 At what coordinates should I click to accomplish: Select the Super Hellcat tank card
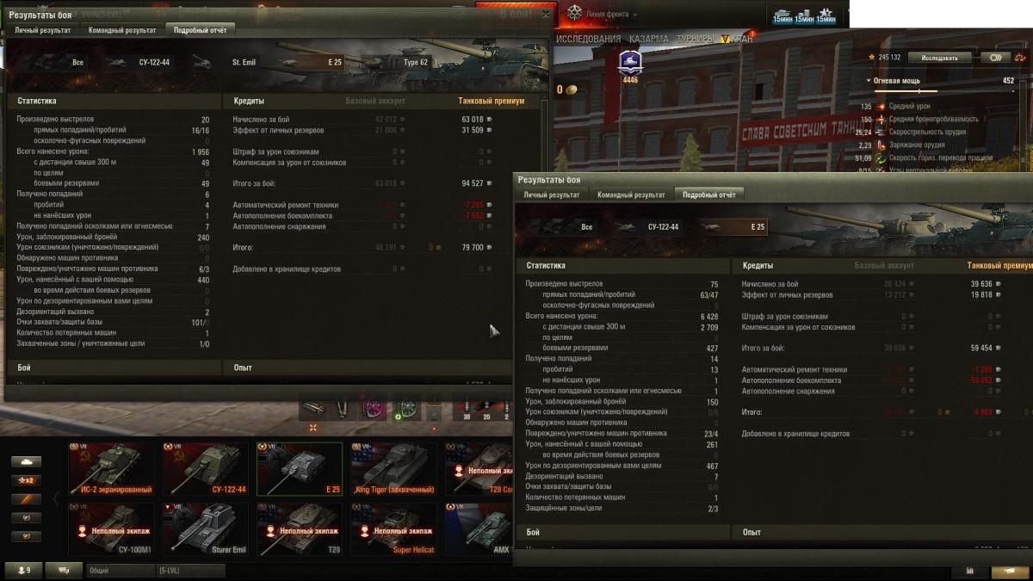pyautogui.click(x=393, y=529)
